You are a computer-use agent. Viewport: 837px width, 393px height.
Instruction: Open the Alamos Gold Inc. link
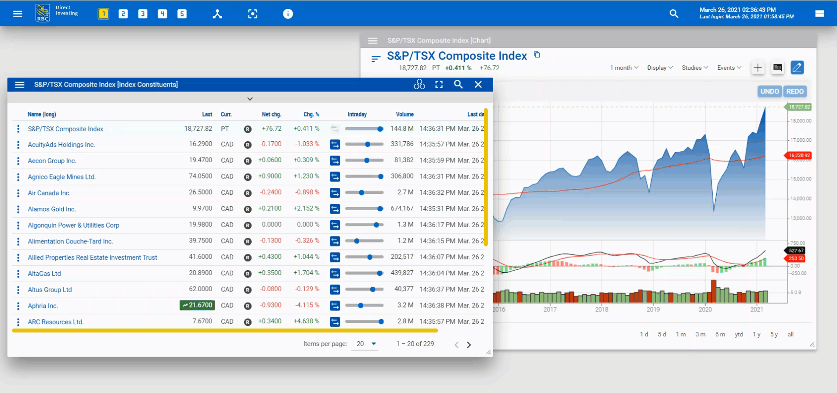tap(52, 209)
